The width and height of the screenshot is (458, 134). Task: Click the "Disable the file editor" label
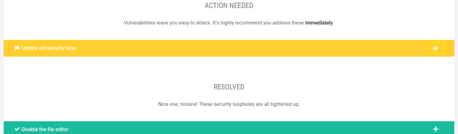pyautogui.click(x=45, y=129)
